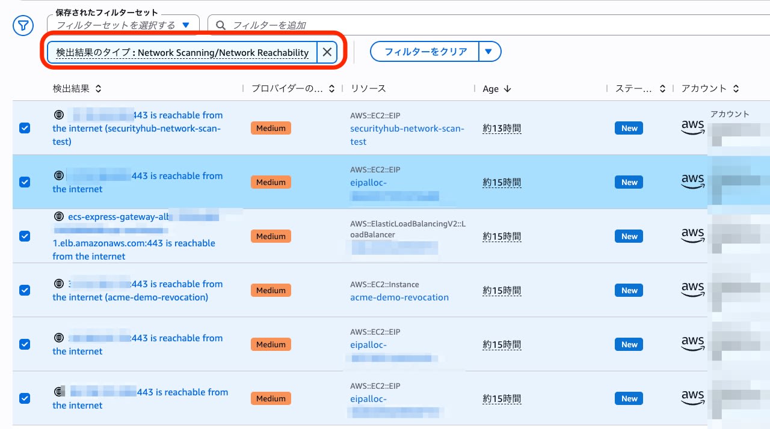Open the finding ending (acme-demo-revocation)
Viewport: 770px width, 429px height.
point(138,290)
